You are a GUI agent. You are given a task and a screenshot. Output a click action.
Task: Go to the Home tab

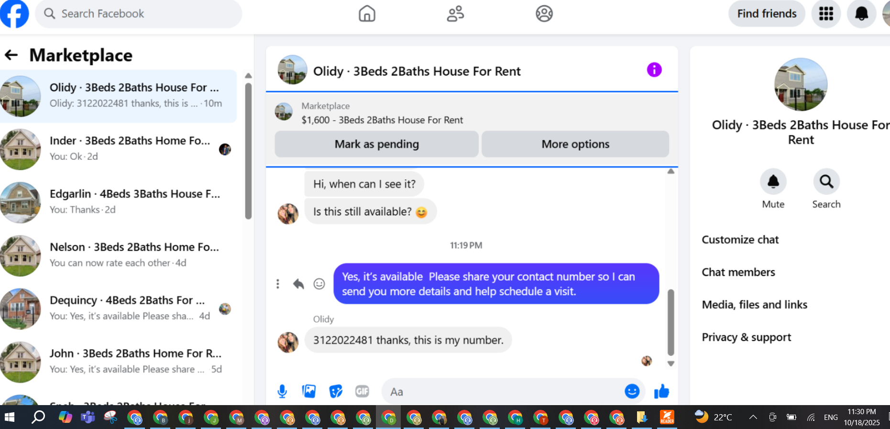tap(367, 14)
